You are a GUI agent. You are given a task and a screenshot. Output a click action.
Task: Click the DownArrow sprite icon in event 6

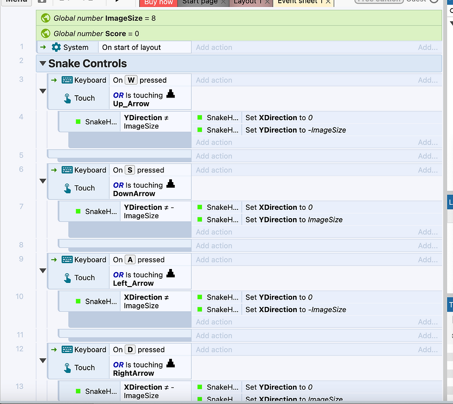[x=171, y=184]
